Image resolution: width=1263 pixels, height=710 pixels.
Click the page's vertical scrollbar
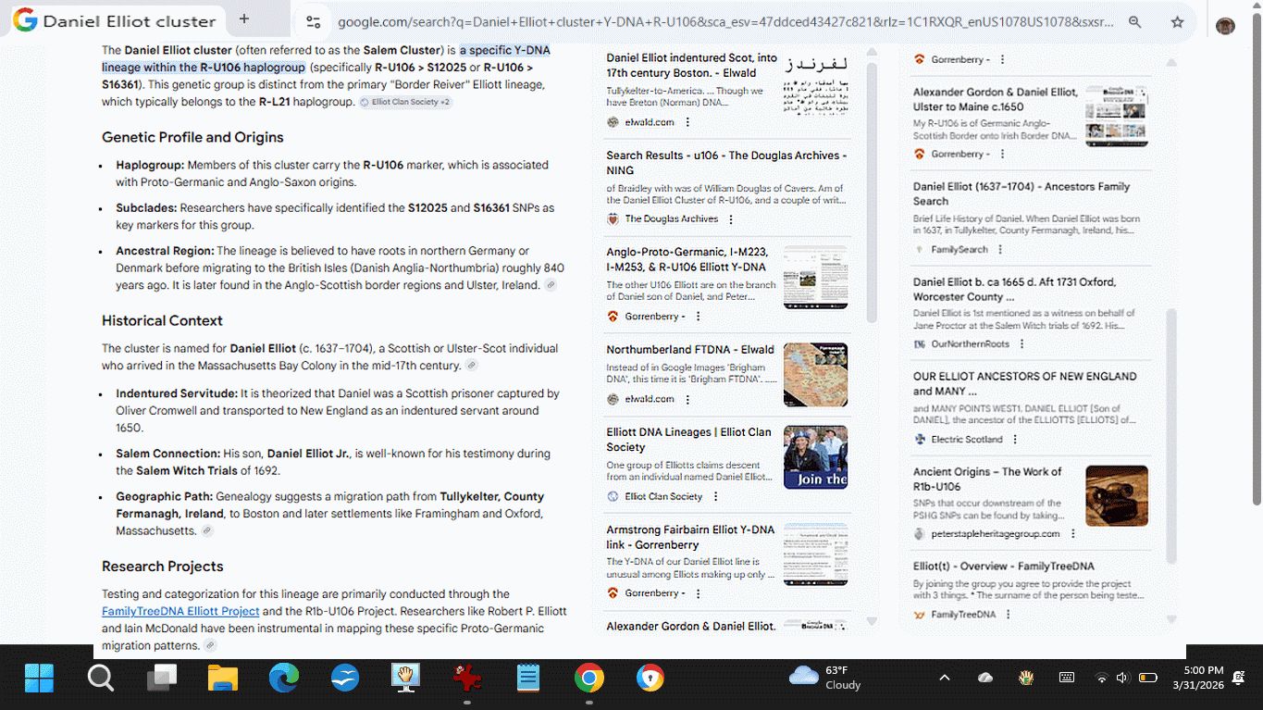click(1256, 278)
